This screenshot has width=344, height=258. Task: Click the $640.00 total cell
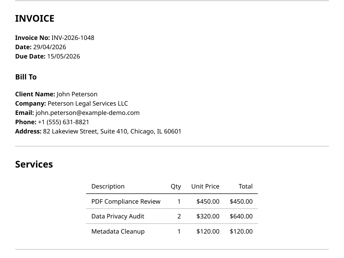[241, 216]
